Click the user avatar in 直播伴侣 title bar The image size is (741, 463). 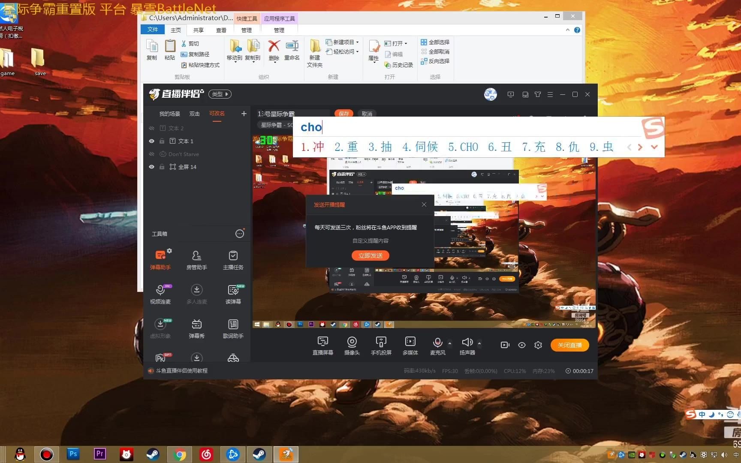click(x=491, y=94)
